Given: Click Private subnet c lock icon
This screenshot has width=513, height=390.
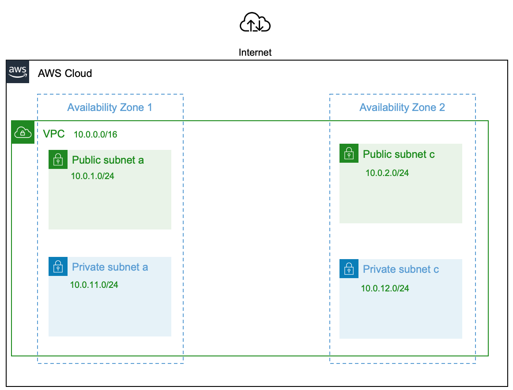Looking at the screenshot, I should [349, 269].
